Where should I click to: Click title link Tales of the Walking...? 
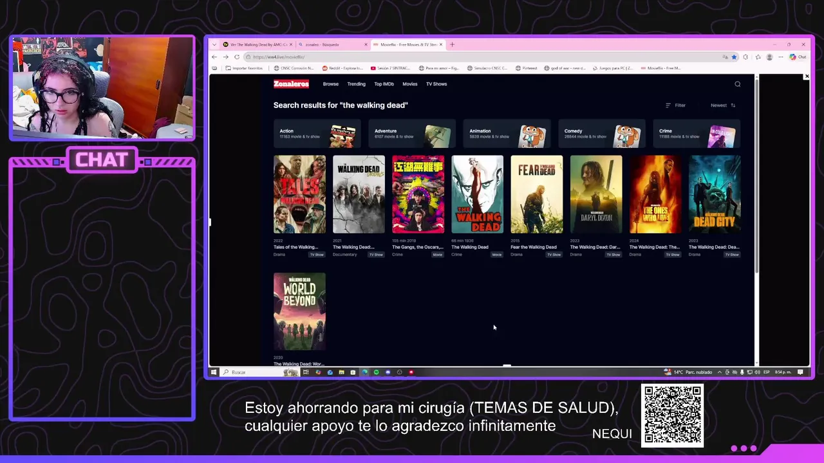(x=296, y=247)
